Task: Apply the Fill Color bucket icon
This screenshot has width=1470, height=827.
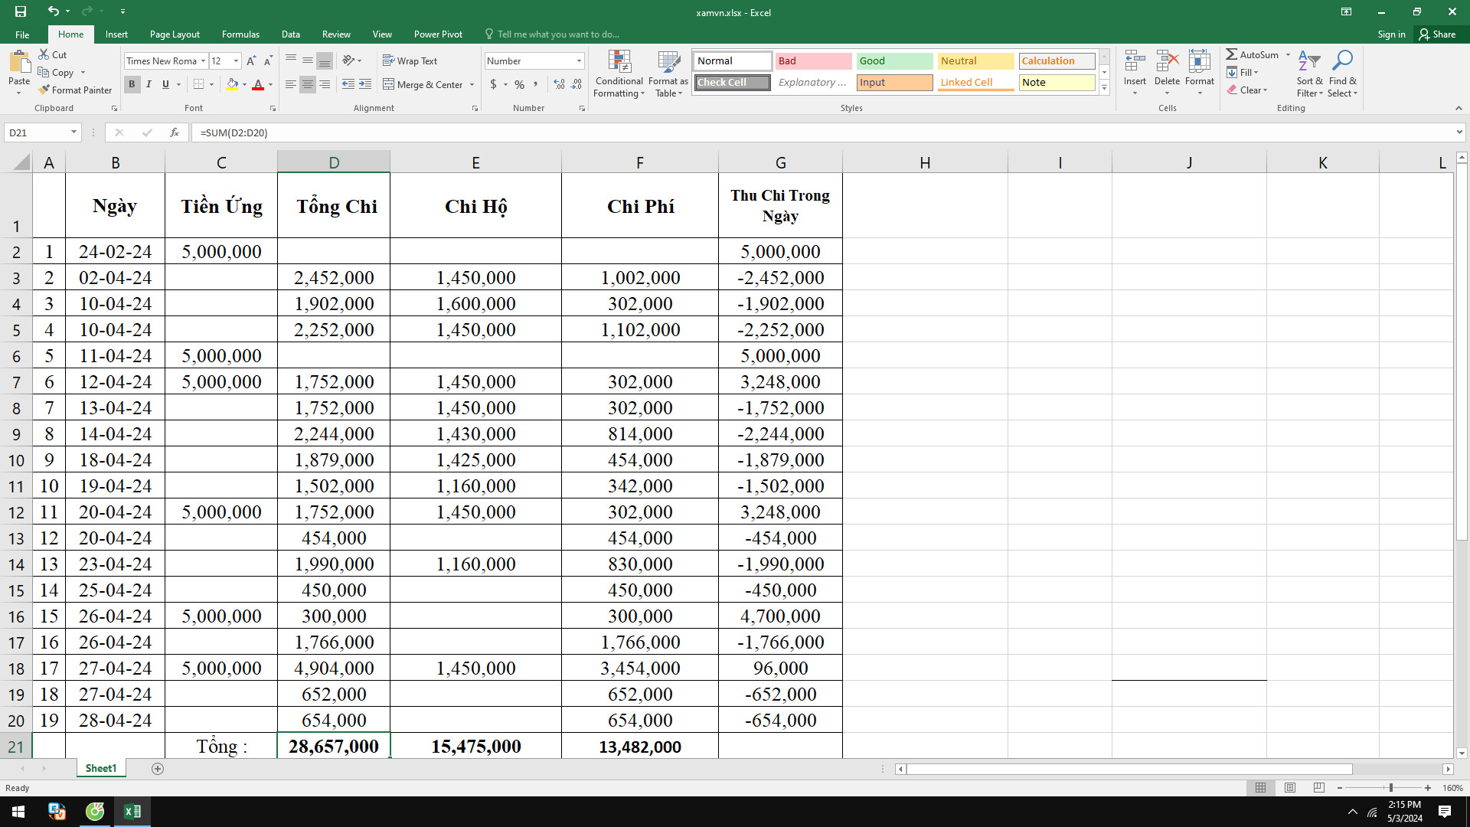Action: pyautogui.click(x=232, y=84)
